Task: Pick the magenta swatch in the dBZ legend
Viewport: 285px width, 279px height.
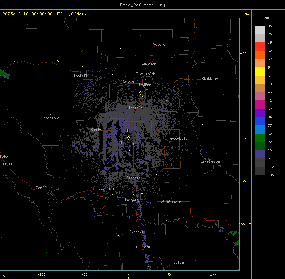Action: pos(260,105)
